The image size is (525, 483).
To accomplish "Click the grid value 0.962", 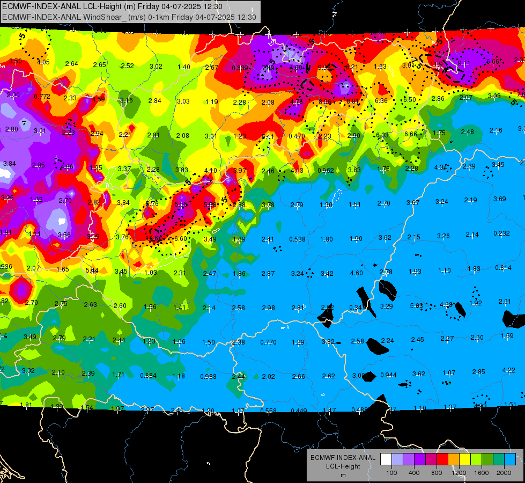I will (326, 170).
